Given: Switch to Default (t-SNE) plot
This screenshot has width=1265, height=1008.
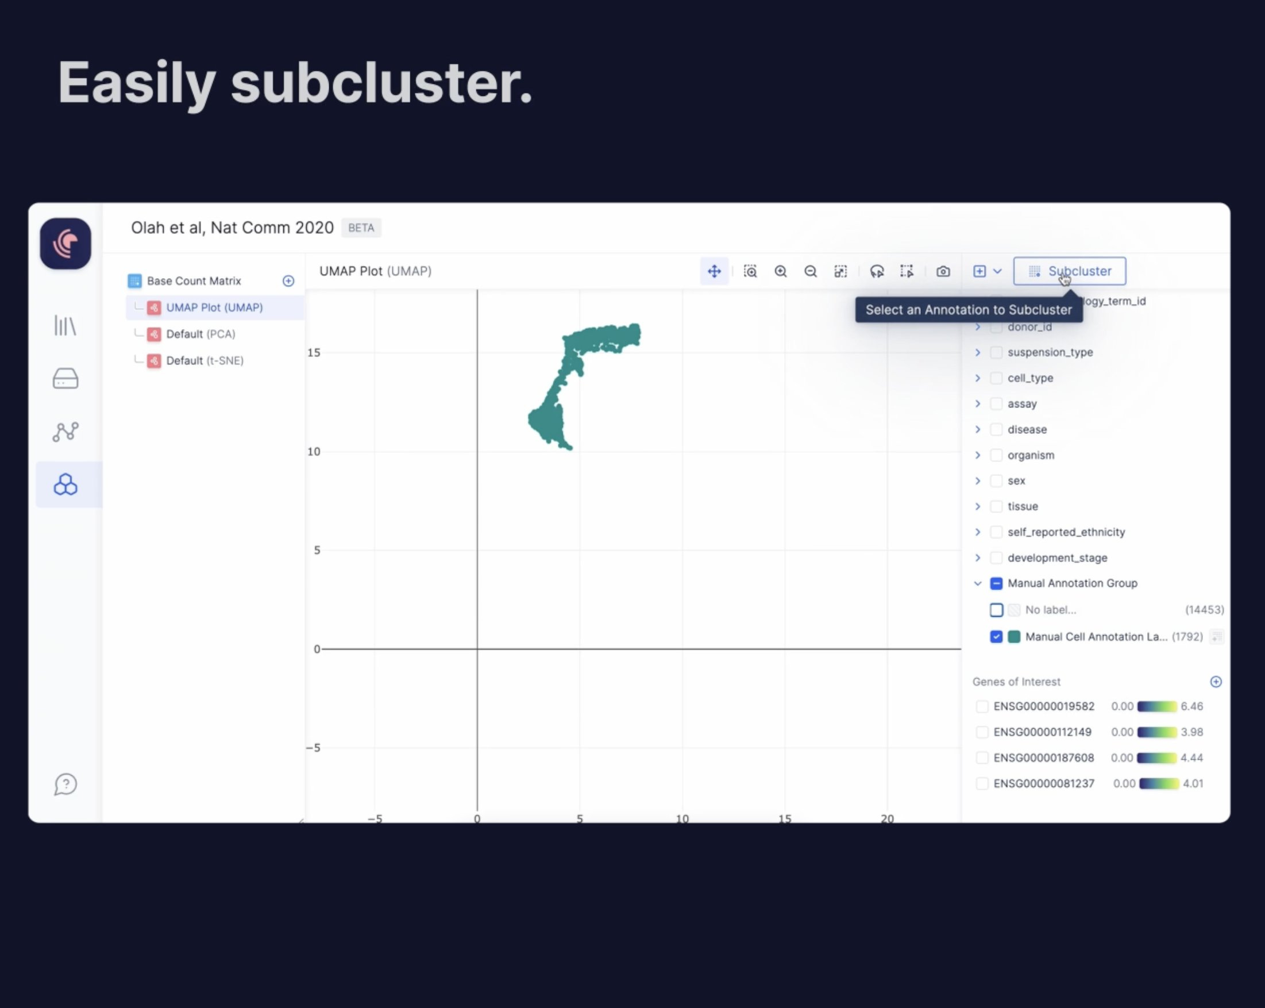Looking at the screenshot, I should coord(204,360).
